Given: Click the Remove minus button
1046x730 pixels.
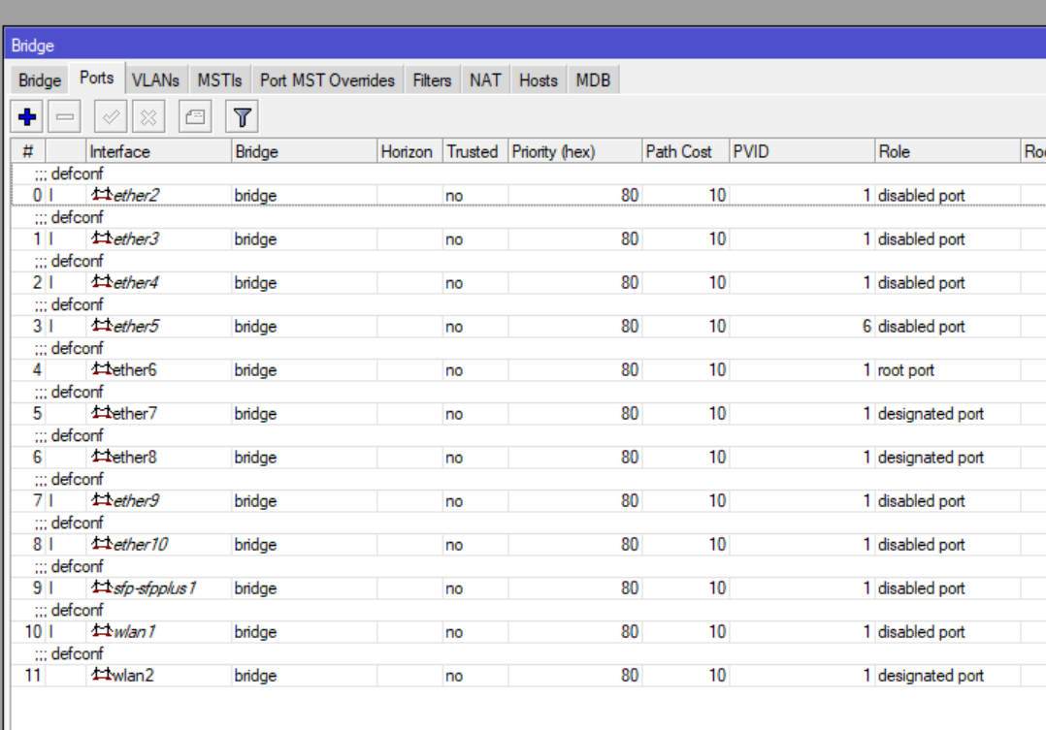Looking at the screenshot, I should click(x=65, y=117).
